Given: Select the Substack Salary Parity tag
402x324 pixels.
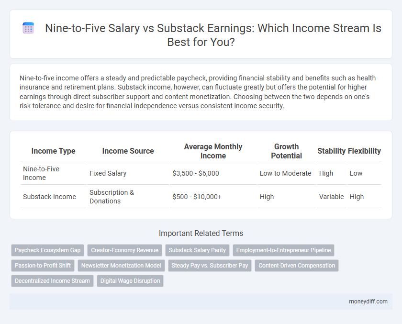Looking at the screenshot, I should 197,250.
